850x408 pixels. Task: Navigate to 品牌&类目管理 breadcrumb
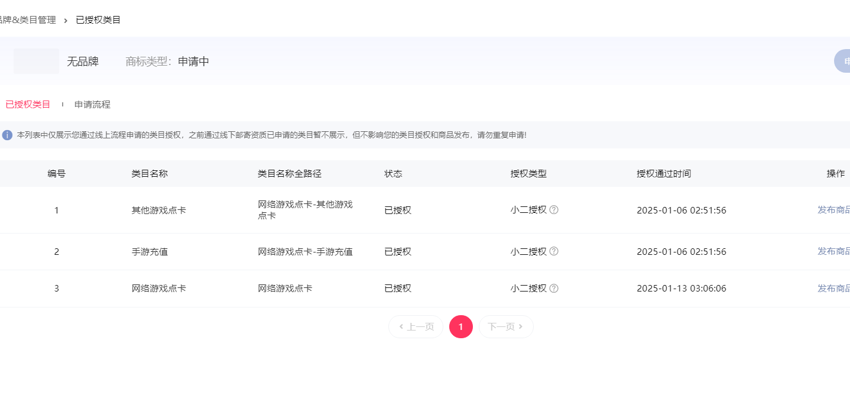click(28, 20)
